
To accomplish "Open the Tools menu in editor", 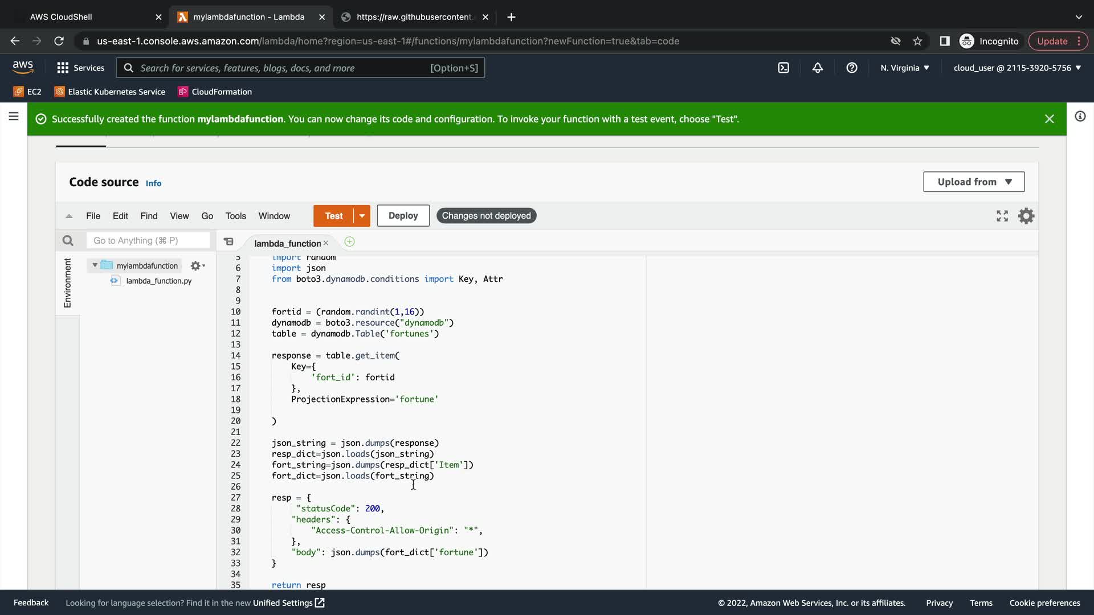I will 235,216.
